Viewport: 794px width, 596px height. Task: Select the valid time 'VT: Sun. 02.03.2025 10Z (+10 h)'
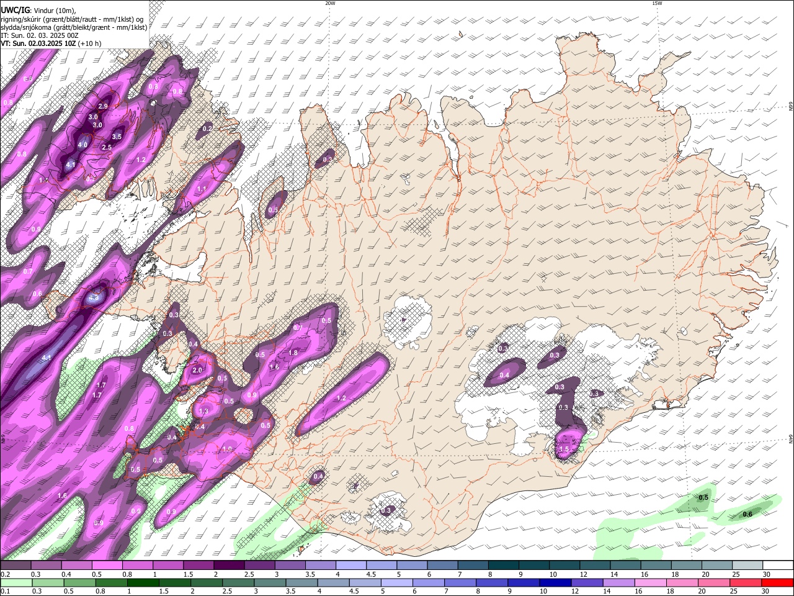pos(51,44)
